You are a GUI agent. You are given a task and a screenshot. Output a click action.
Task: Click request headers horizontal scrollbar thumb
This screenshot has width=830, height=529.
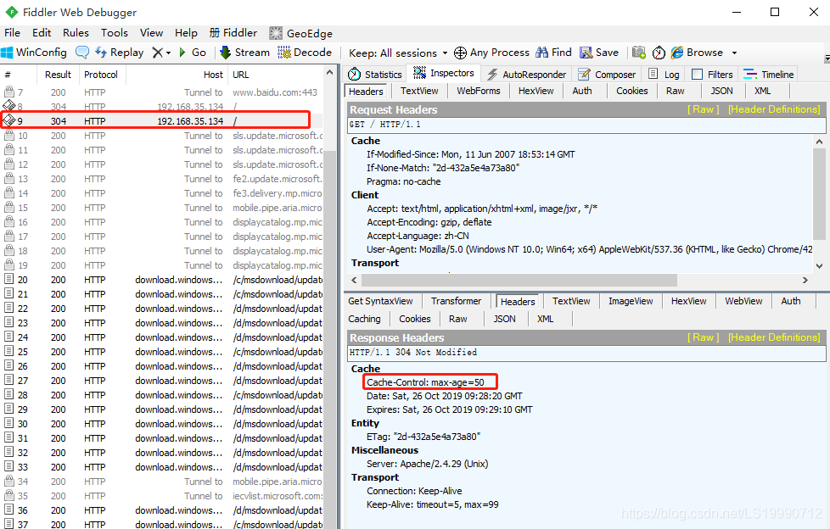(519, 280)
